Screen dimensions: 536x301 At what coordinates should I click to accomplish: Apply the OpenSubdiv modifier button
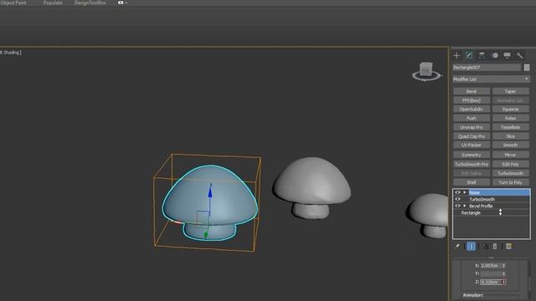tap(472, 110)
